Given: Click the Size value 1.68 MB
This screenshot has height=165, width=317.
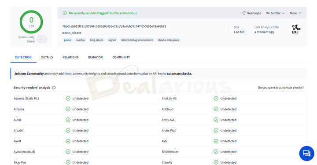Looking at the screenshot, I should 239,32.
